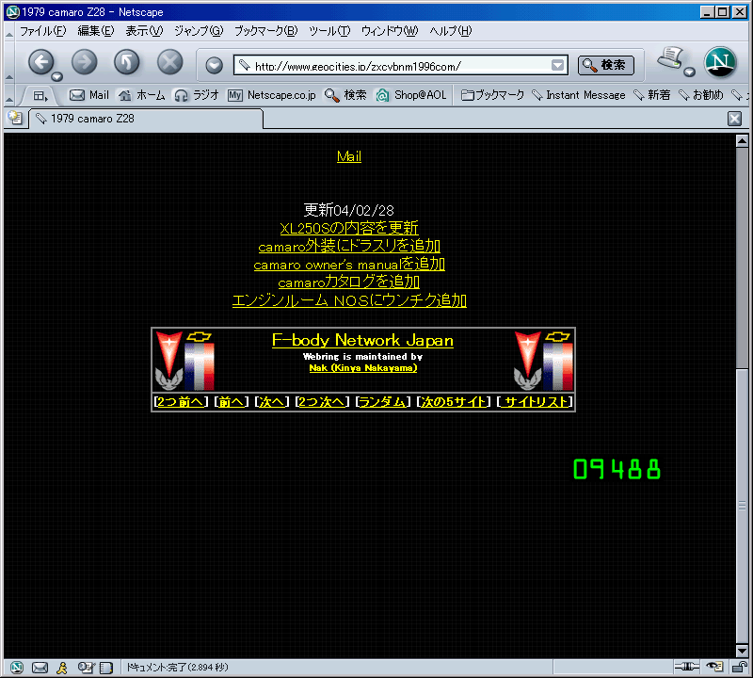Click the Print icon
Viewport: 753px width, 678px height.
670,57
